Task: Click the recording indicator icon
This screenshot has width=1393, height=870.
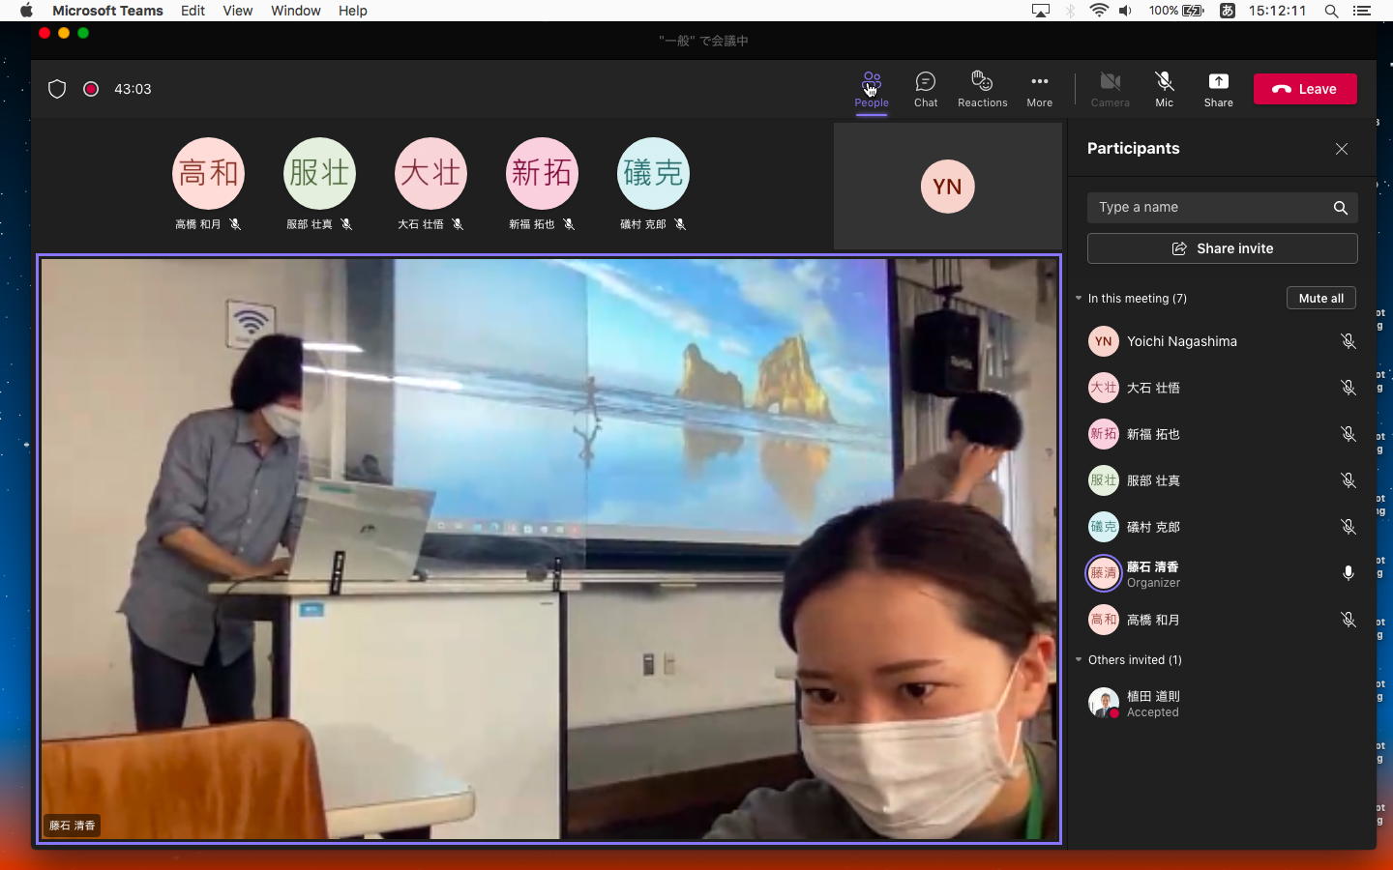Action: pos(91,89)
